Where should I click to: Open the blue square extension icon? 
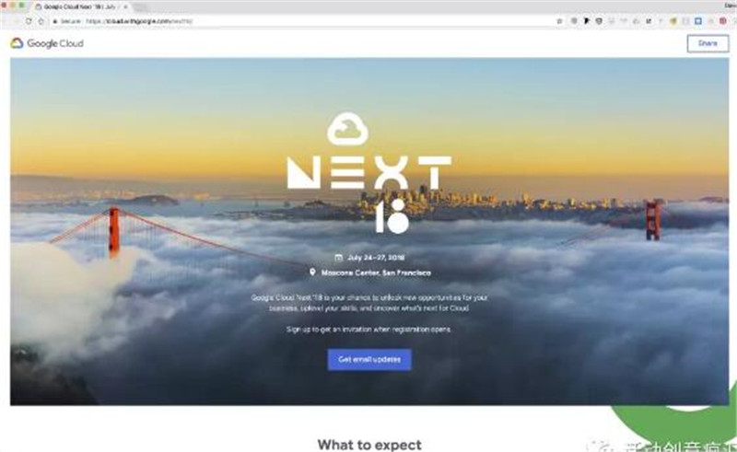coord(698,21)
